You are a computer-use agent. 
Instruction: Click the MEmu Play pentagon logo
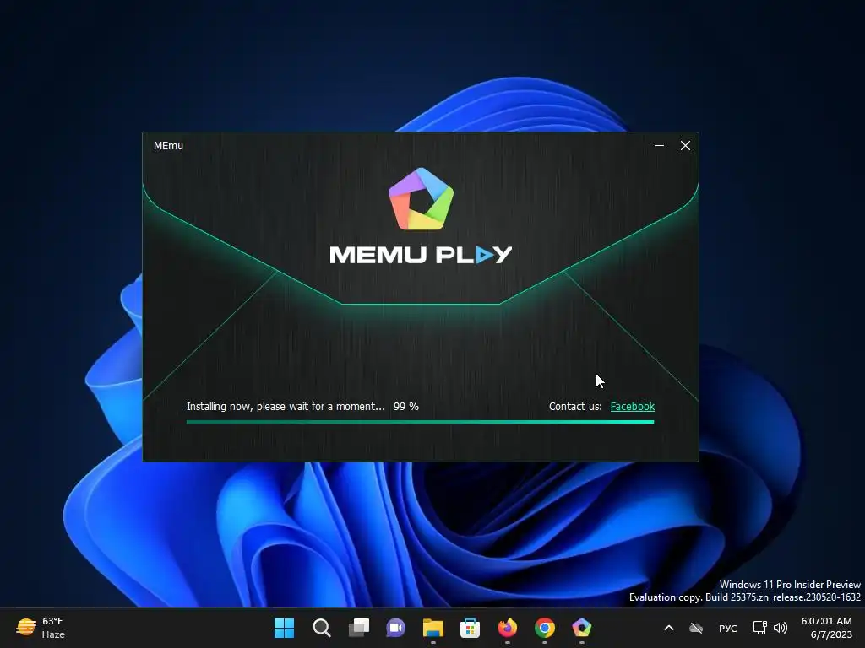[x=421, y=199]
